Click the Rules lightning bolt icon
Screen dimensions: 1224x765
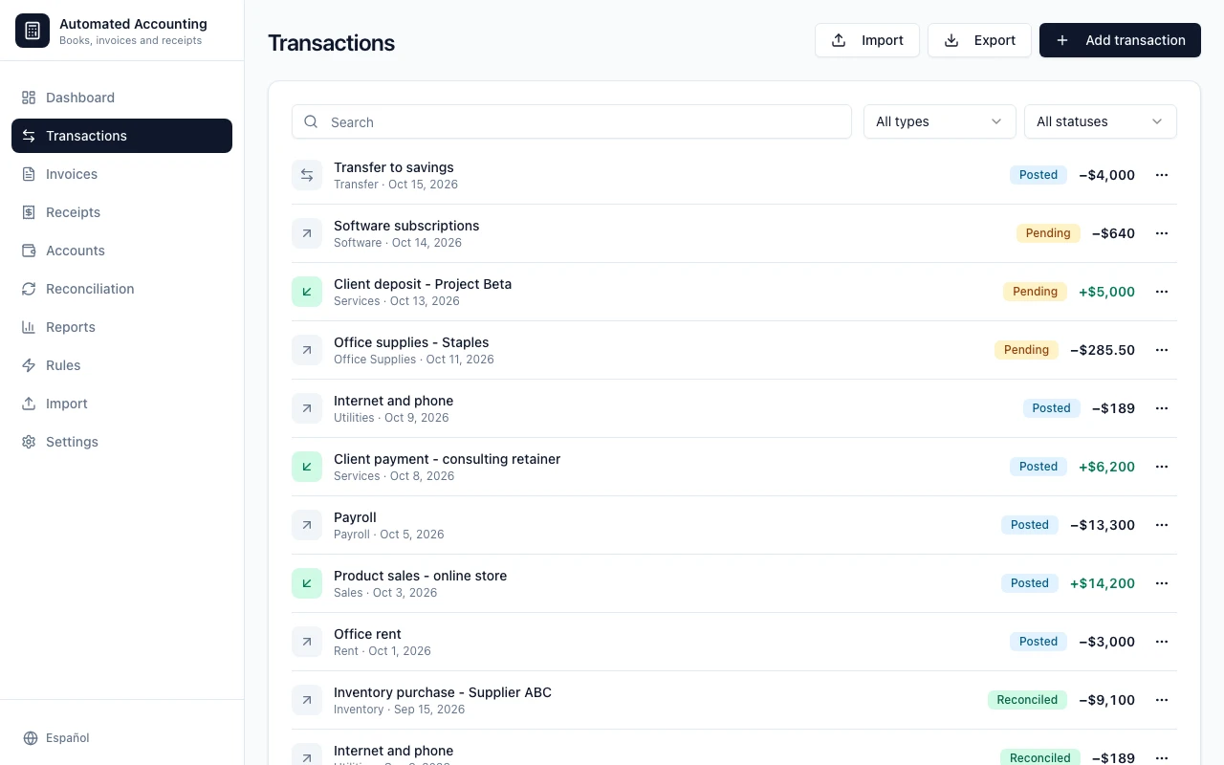coord(29,365)
